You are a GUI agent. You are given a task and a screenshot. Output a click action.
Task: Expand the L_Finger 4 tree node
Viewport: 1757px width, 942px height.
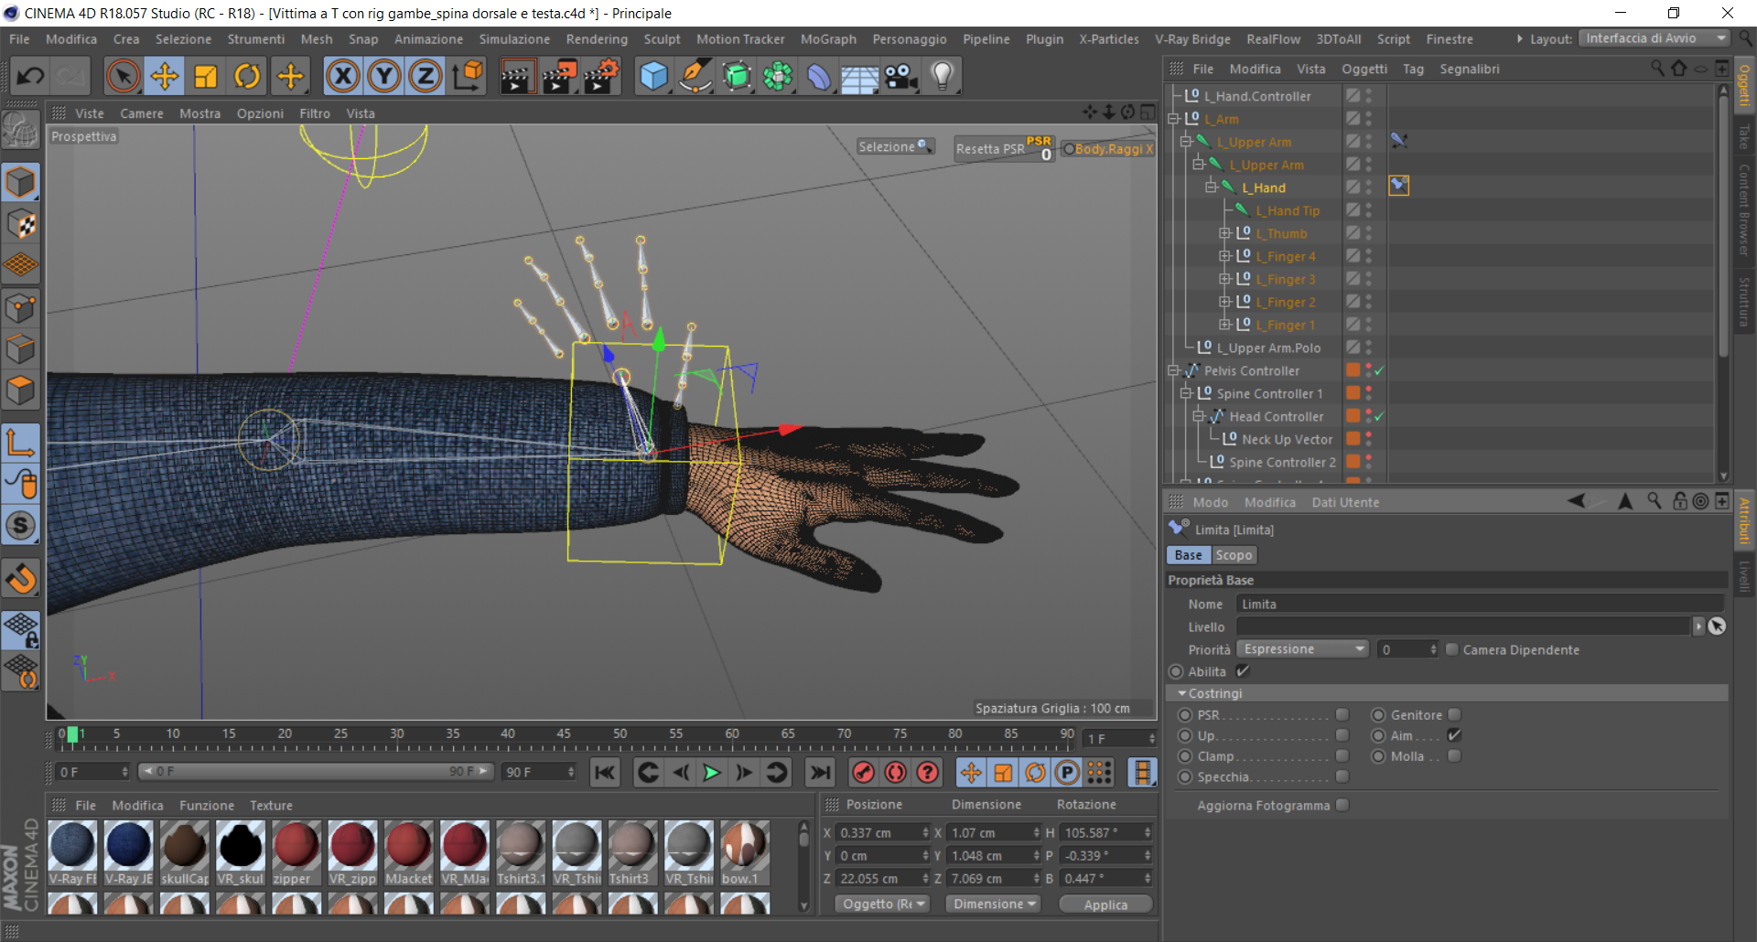click(x=1224, y=256)
